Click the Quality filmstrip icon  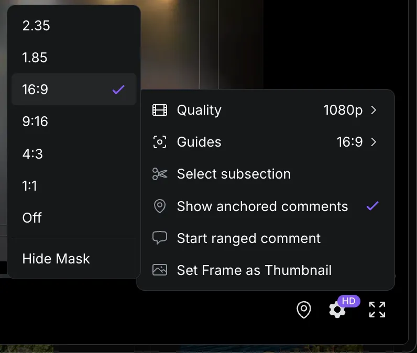tap(160, 110)
